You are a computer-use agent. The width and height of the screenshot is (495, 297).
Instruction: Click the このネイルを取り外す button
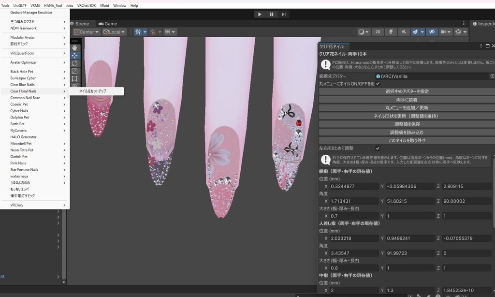[407, 141]
